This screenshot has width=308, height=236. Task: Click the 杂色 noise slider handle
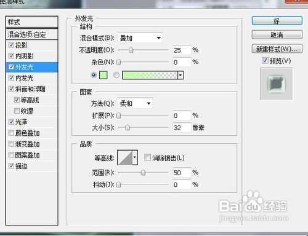pyautogui.click(x=118, y=62)
